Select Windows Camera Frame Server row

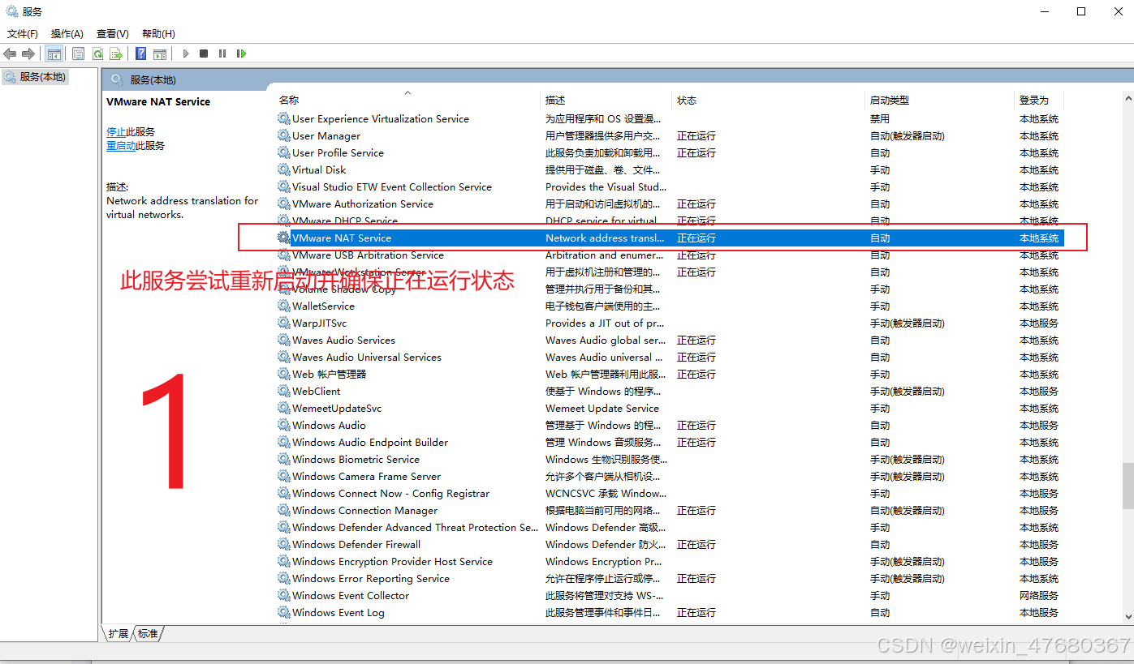(670, 476)
